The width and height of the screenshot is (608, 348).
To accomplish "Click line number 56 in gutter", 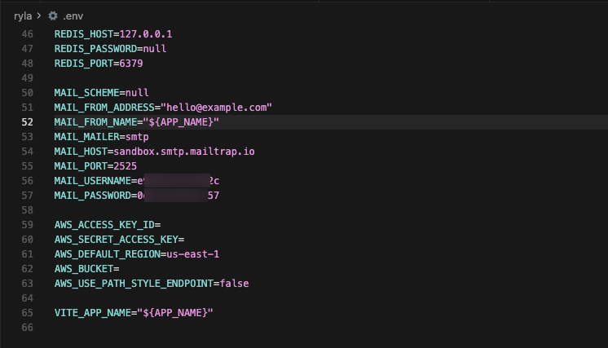I will (27, 181).
